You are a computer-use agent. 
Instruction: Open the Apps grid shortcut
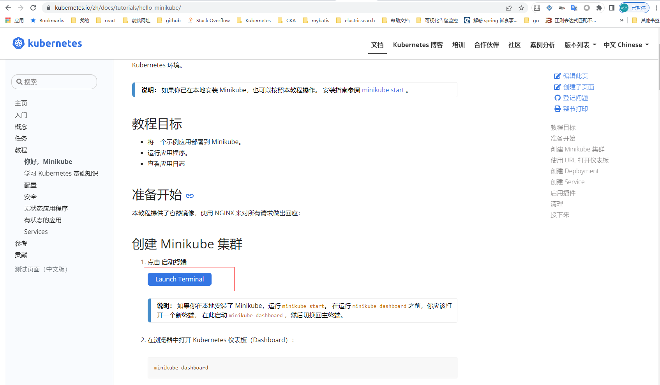click(x=14, y=20)
